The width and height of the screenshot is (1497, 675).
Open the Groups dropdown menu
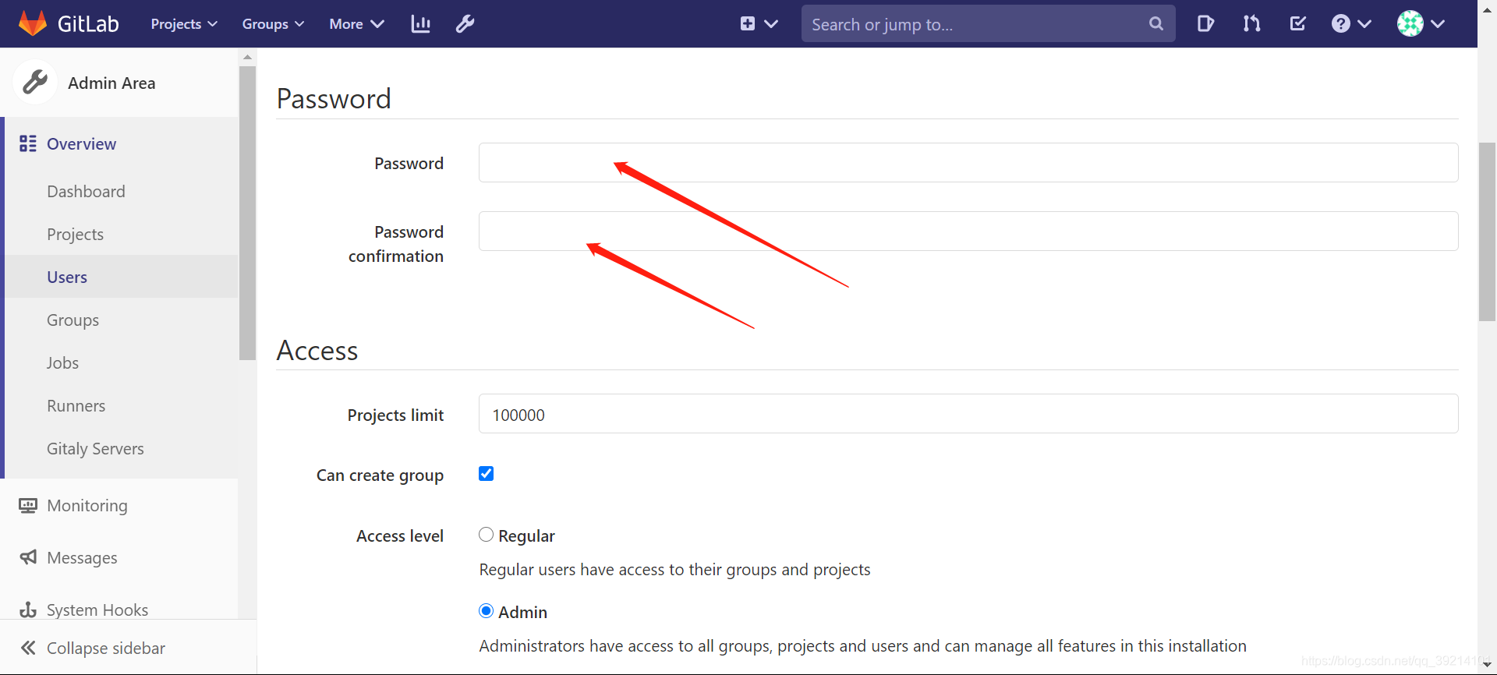[x=273, y=24]
